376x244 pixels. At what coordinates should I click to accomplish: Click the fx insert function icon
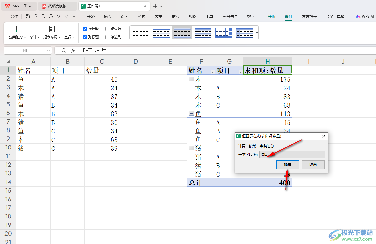(73, 51)
